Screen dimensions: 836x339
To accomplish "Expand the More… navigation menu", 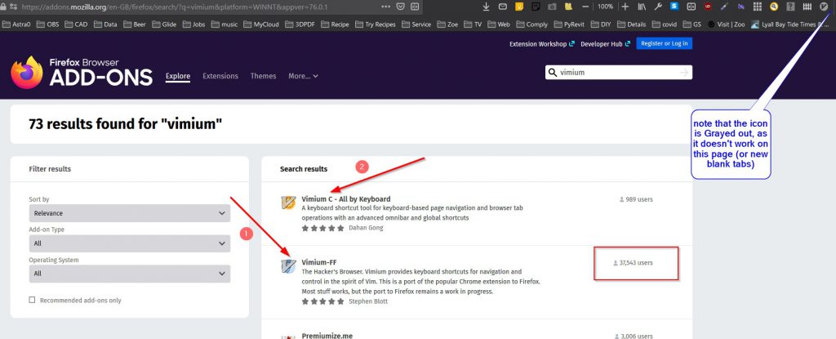I will point(303,76).
